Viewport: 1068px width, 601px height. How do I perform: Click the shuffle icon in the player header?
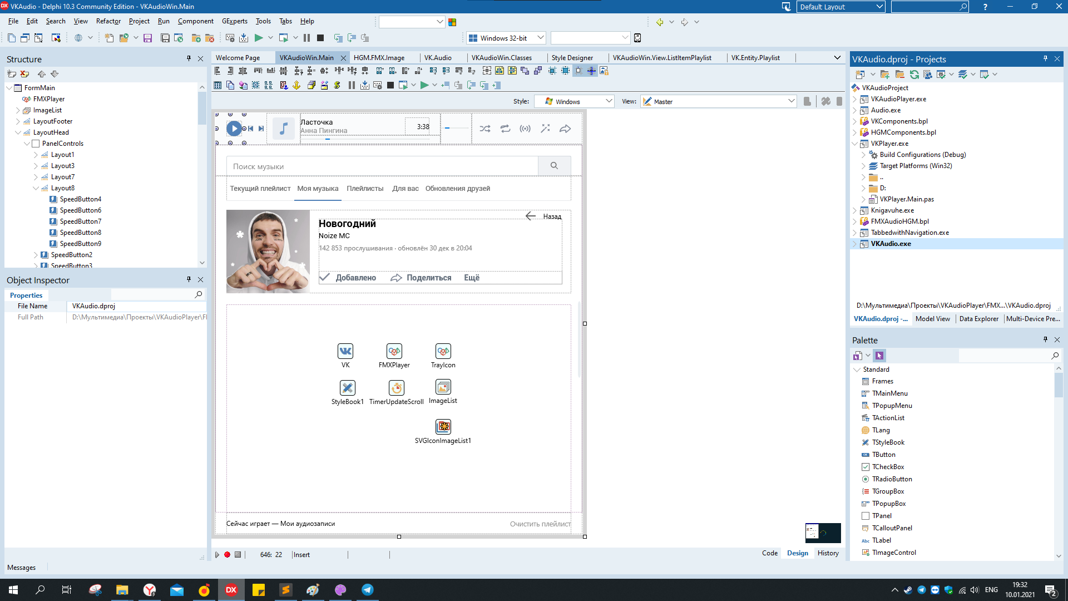point(485,129)
